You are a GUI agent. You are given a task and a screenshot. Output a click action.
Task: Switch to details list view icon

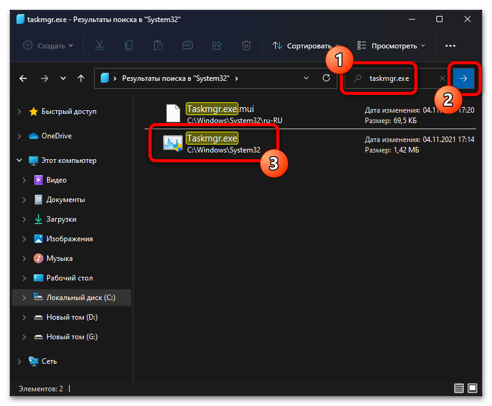pyautogui.click(x=459, y=388)
